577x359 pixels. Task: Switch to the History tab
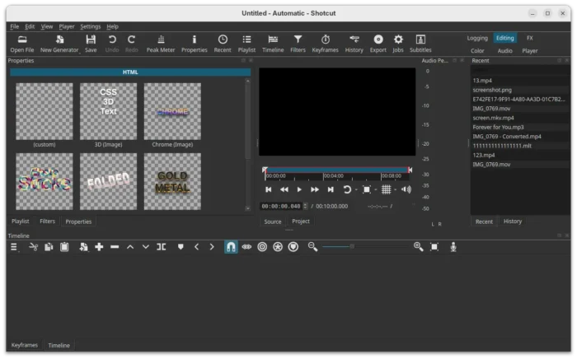click(513, 221)
